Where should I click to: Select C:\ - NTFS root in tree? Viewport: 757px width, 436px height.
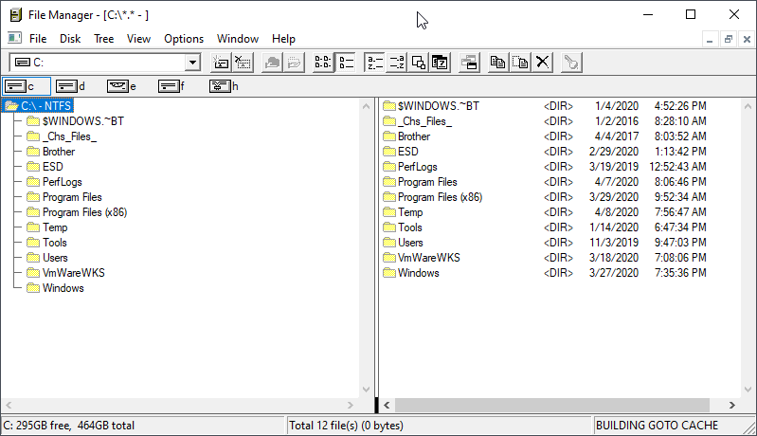click(x=39, y=106)
